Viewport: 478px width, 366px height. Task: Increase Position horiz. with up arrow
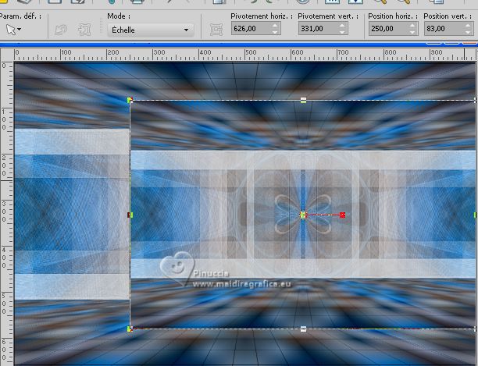(x=412, y=26)
